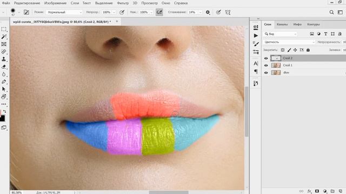Lock image pixels brush icon
The image size is (346, 194).
coord(289,50)
